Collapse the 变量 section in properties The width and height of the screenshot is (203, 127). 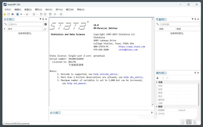click(157, 82)
